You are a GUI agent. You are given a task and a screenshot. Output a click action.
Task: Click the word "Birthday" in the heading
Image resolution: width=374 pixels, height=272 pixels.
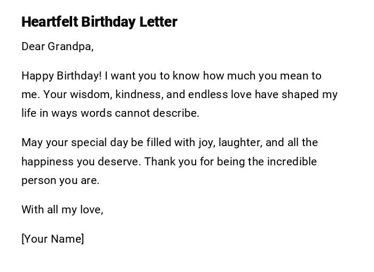point(108,22)
